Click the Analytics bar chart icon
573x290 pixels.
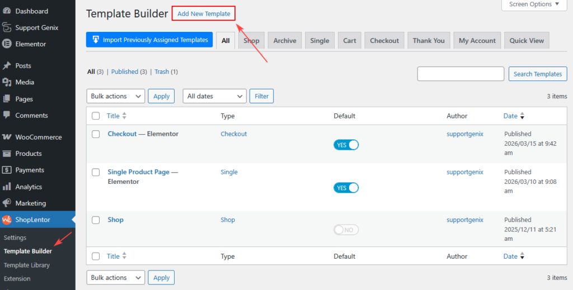7,187
